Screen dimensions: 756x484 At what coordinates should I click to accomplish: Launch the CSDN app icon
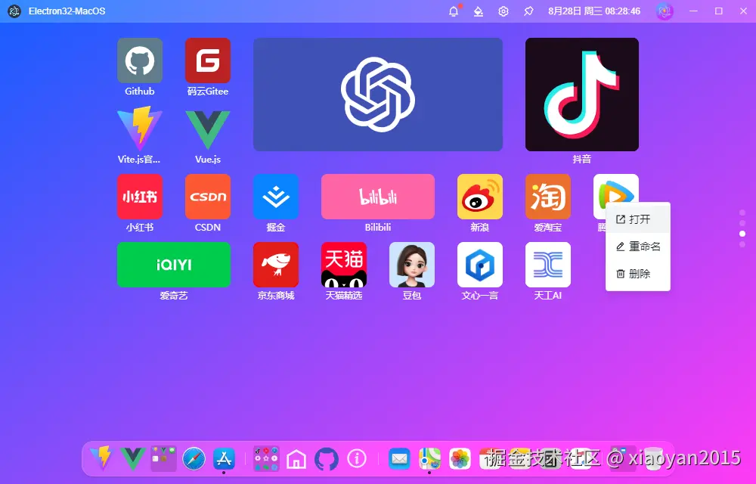pyautogui.click(x=208, y=197)
